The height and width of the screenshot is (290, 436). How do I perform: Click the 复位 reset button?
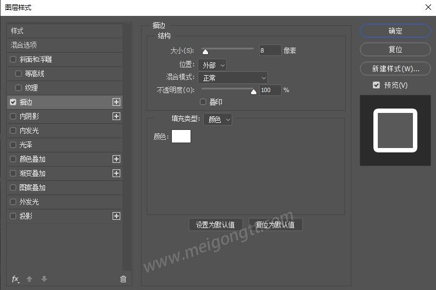tap(395, 50)
